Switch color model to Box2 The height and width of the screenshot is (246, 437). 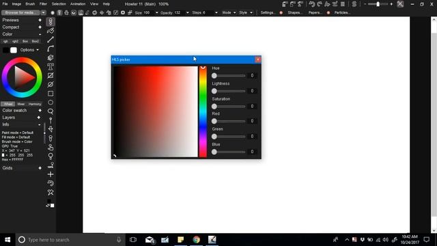coord(36,41)
